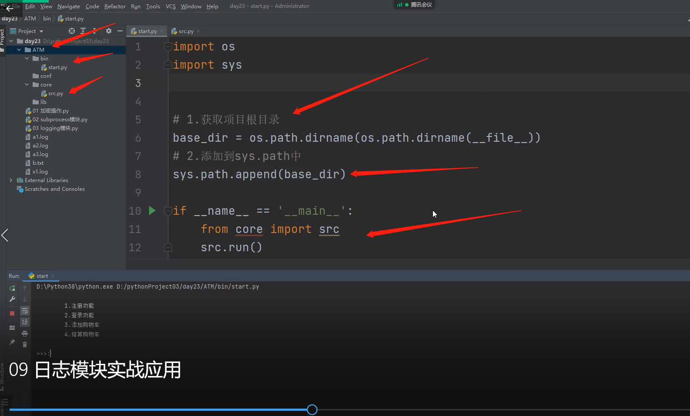Click collapse all icon in Project panel
The width and height of the screenshot is (690, 416).
(x=94, y=31)
